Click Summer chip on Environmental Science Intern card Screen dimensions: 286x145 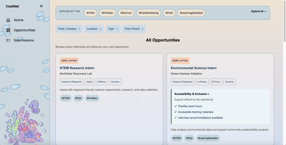[x=230, y=82]
